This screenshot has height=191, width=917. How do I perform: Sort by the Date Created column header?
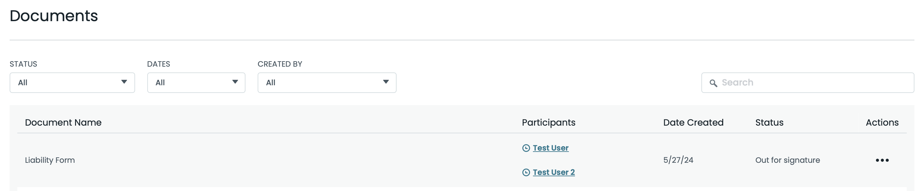pyautogui.click(x=693, y=123)
